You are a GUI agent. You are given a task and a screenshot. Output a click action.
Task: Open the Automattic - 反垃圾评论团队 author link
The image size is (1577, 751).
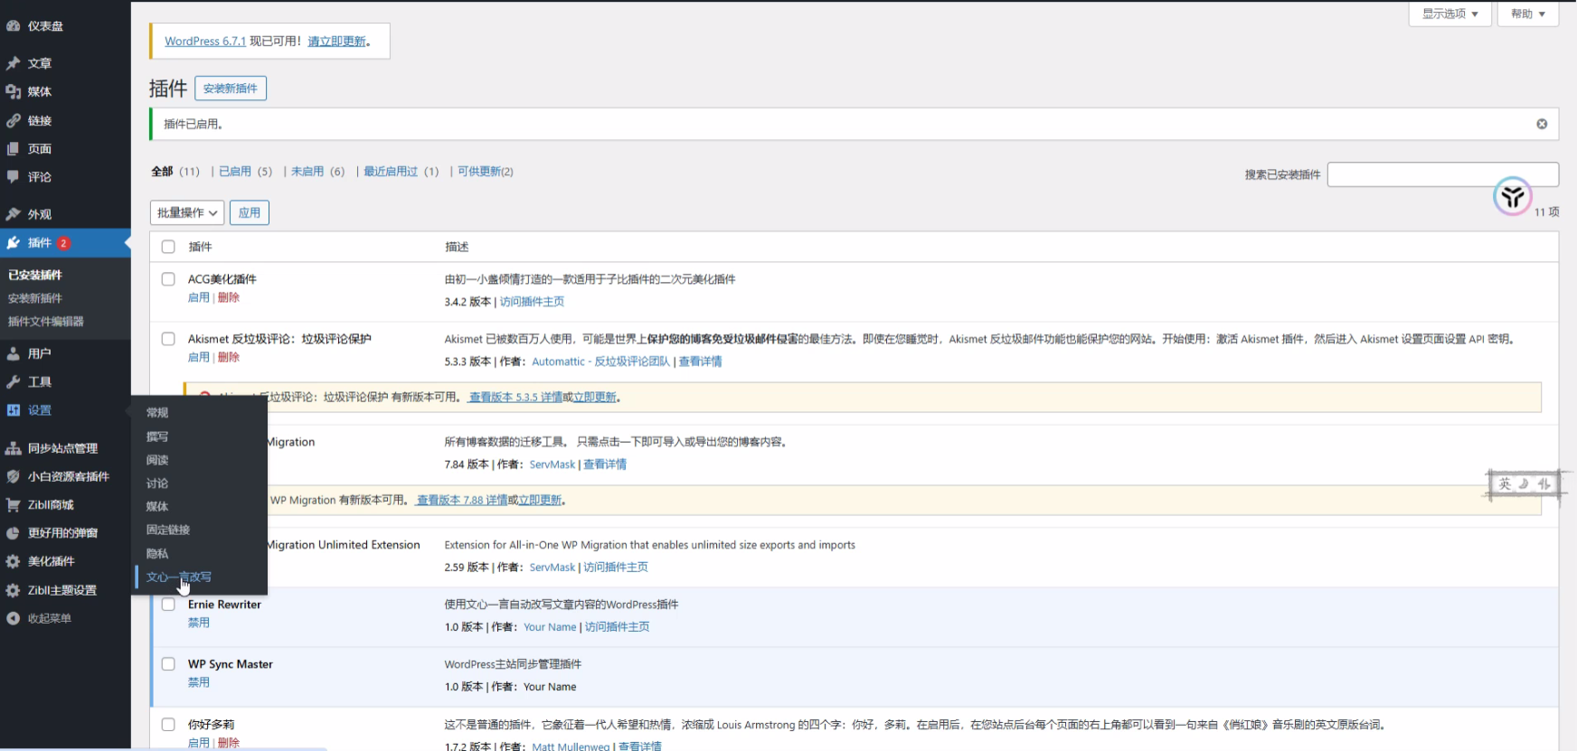coord(601,361)
